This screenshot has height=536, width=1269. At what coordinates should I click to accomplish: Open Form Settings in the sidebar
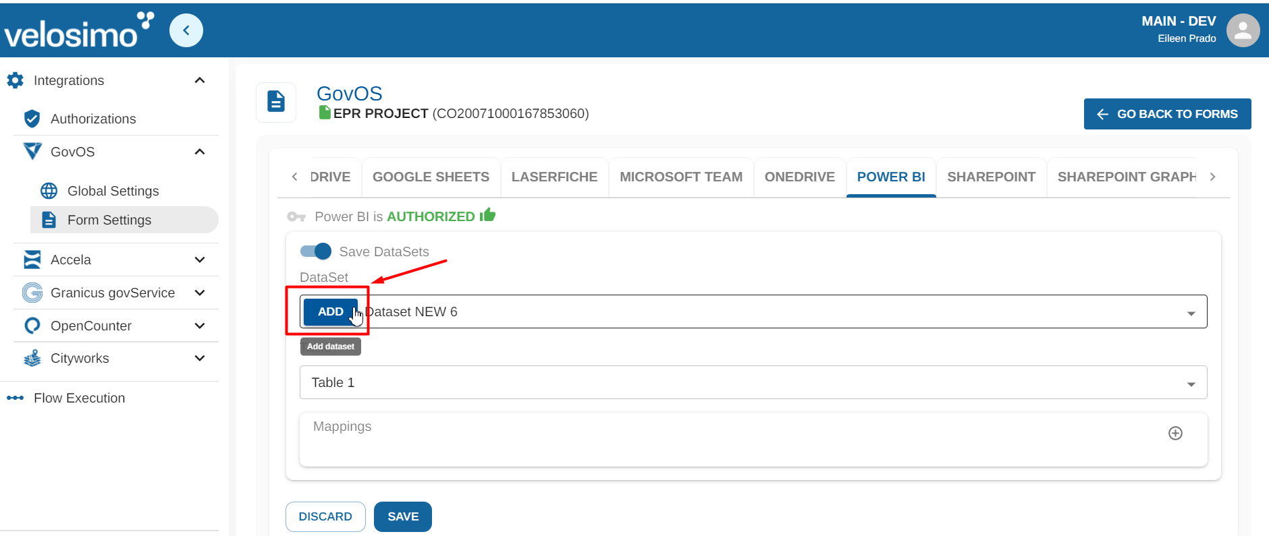click(x=124, y=220)
